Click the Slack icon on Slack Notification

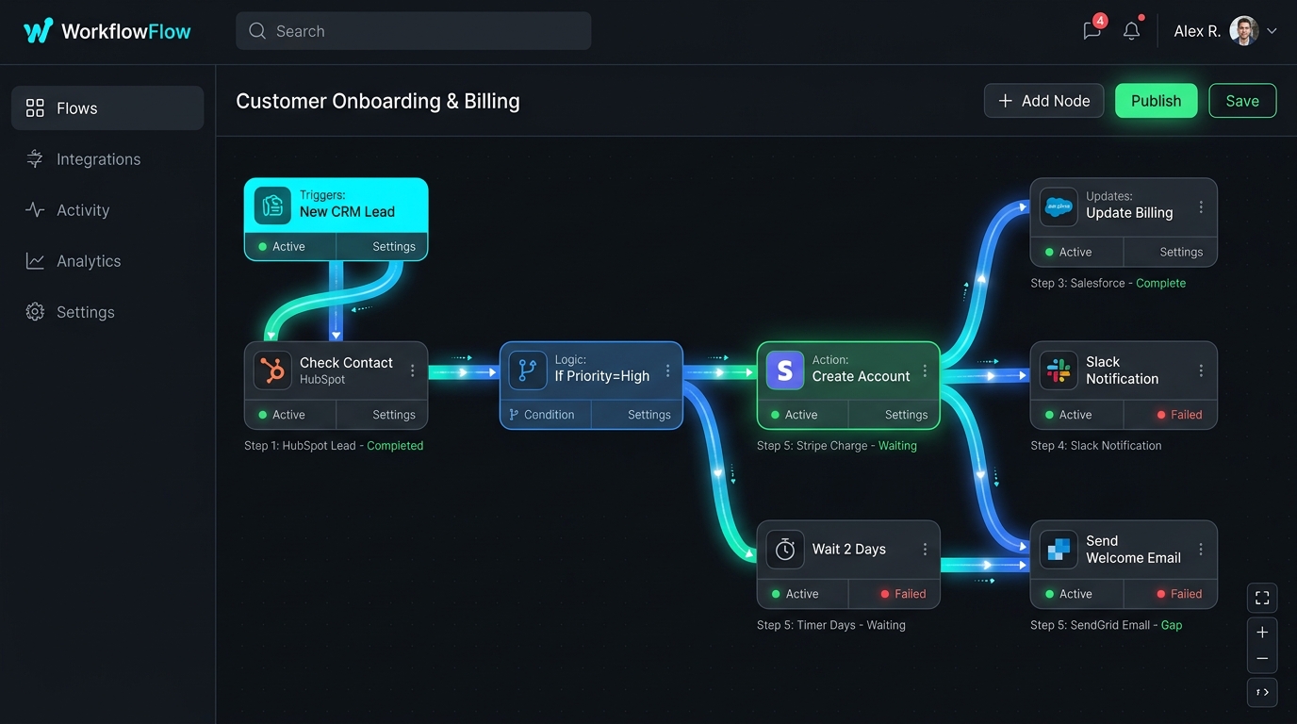tap(1059, 370)
